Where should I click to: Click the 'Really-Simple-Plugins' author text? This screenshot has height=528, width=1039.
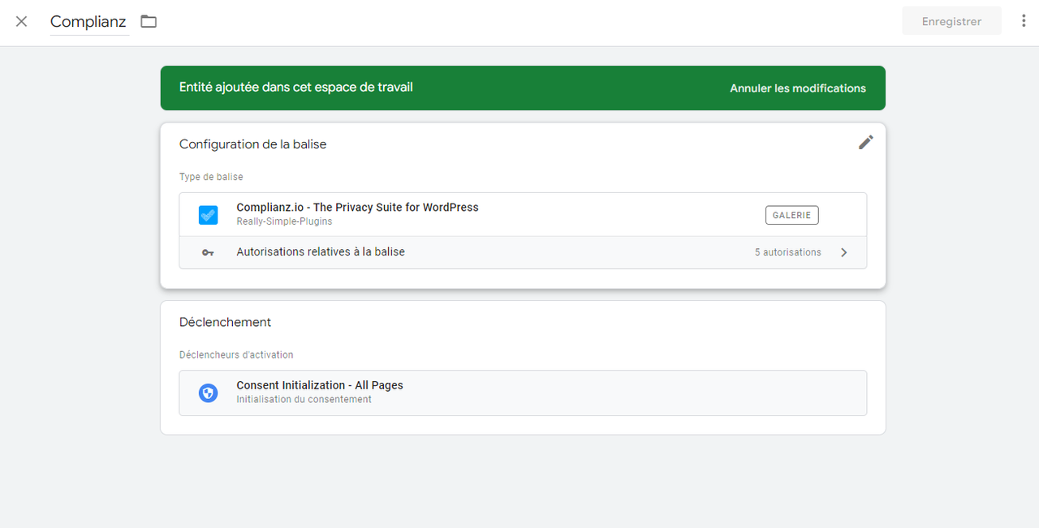(x=284, y=221)
